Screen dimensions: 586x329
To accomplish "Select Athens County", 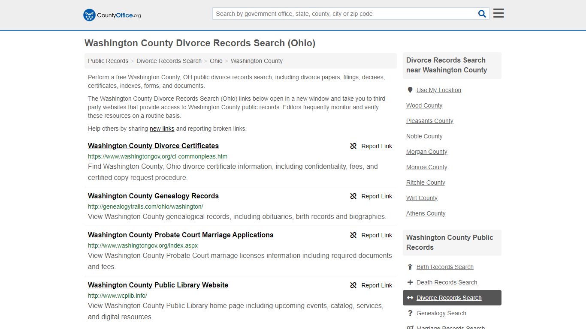I will point(426,213).
